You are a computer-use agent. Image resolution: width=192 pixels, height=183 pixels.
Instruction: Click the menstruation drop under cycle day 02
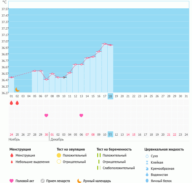pyautogui.click(x=17, y=103)
